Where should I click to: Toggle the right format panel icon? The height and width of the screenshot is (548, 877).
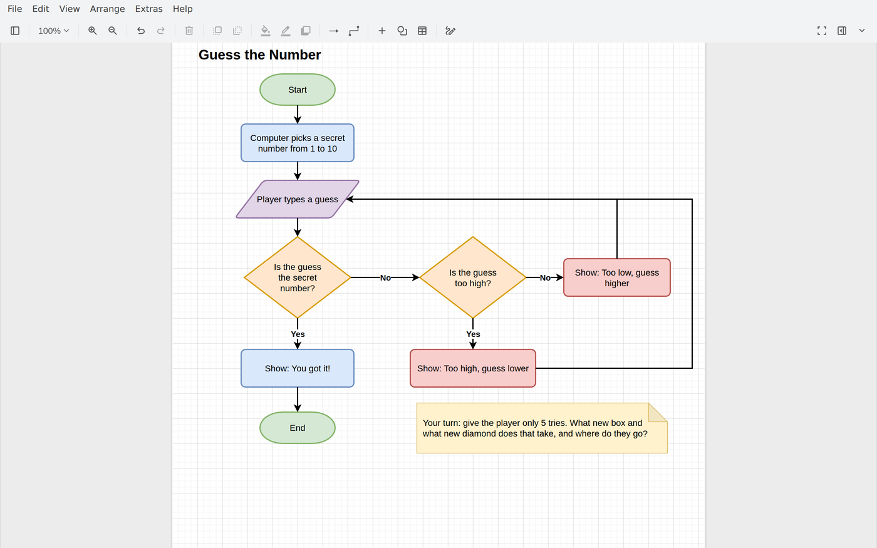pos(842,31)
